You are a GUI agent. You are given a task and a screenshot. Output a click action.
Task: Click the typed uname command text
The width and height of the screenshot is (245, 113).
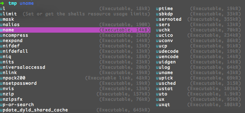pos(27,3)
